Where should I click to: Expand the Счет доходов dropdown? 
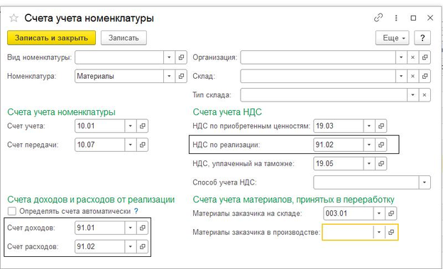point(130,228)
